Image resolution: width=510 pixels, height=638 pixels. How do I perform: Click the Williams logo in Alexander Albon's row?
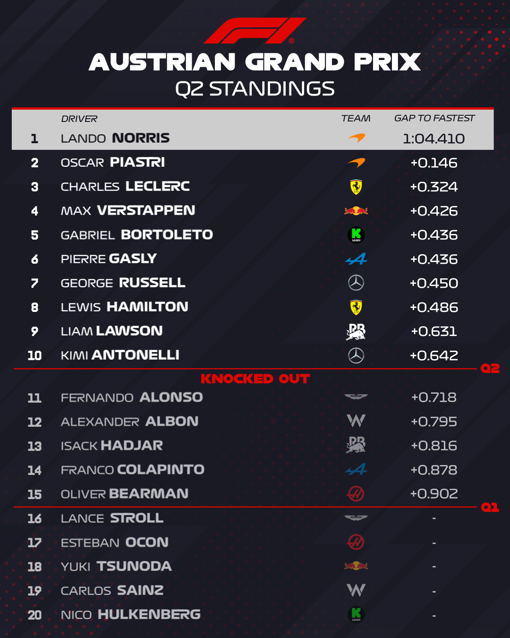tap(356, 421)
